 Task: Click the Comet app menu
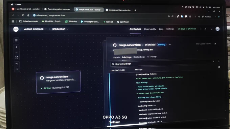[x=18, y=4]
